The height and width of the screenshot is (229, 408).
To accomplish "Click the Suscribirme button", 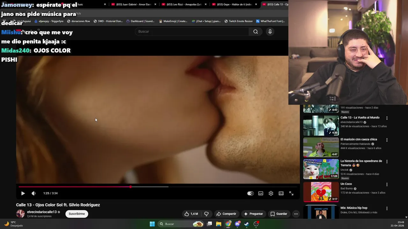I will point(77,214).
